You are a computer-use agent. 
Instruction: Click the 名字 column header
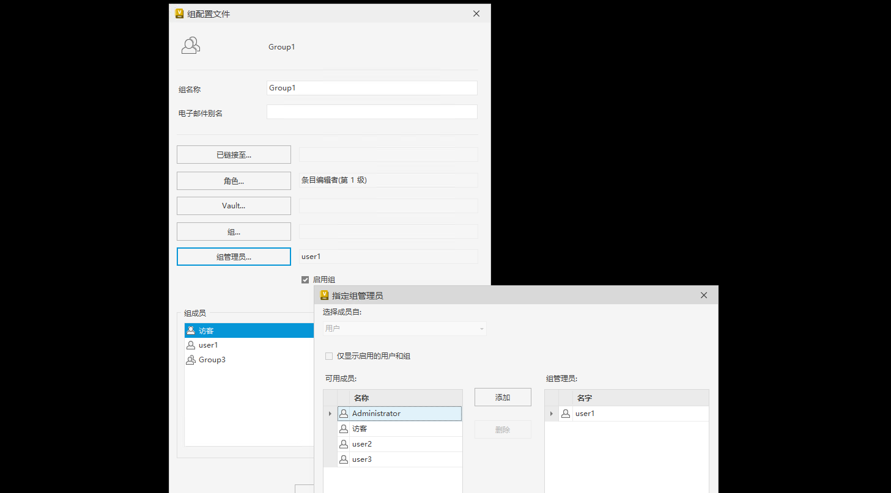point(641,398)
